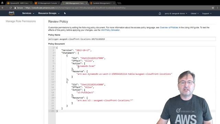
Task: Click the "s3:PutObject" action text
Action: (85, 93)
